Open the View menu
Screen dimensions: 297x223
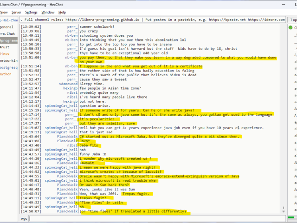(x=4, y=12)
